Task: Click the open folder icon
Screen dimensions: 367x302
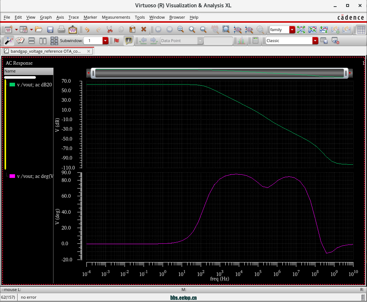Action: (38, 30)
